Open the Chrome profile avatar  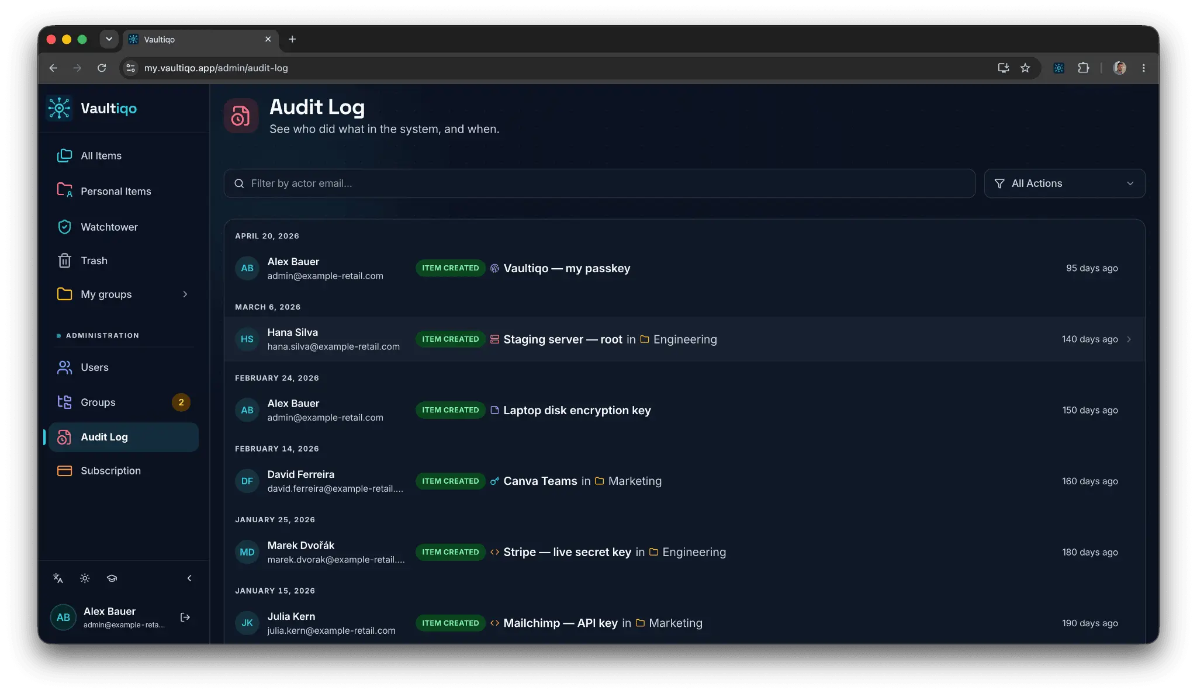click(x=1120, y=68)
